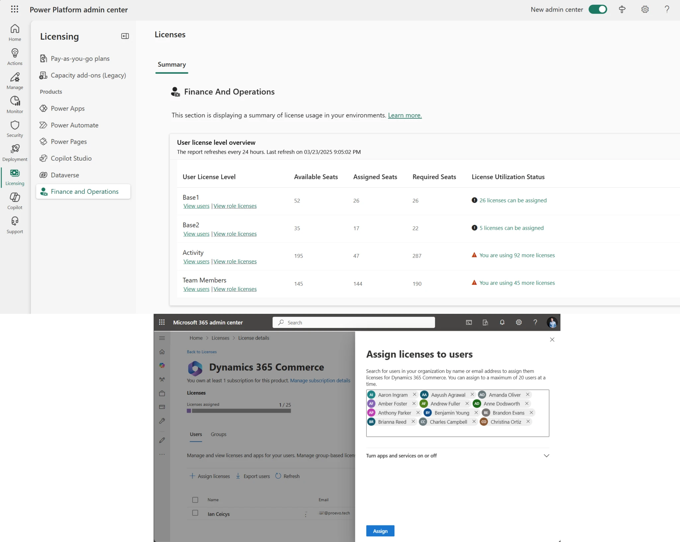
Task: View users for Activity license
Action: click(x=196, y=261)
